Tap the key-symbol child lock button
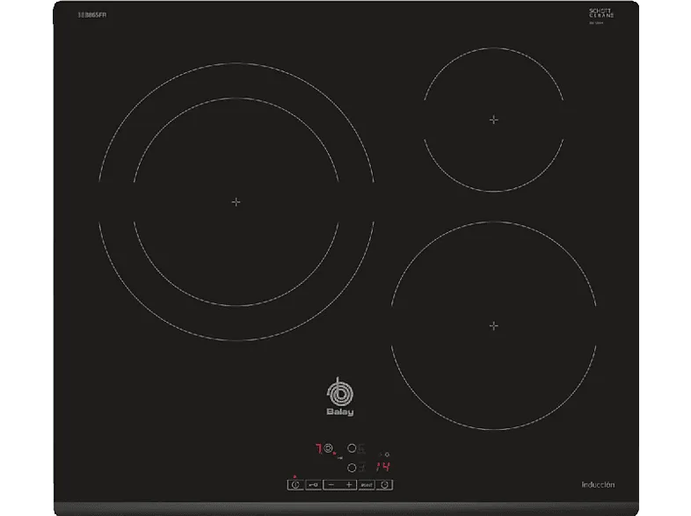Screen dimensions: 691x516 pyautogui.click(x=313, y=484)
